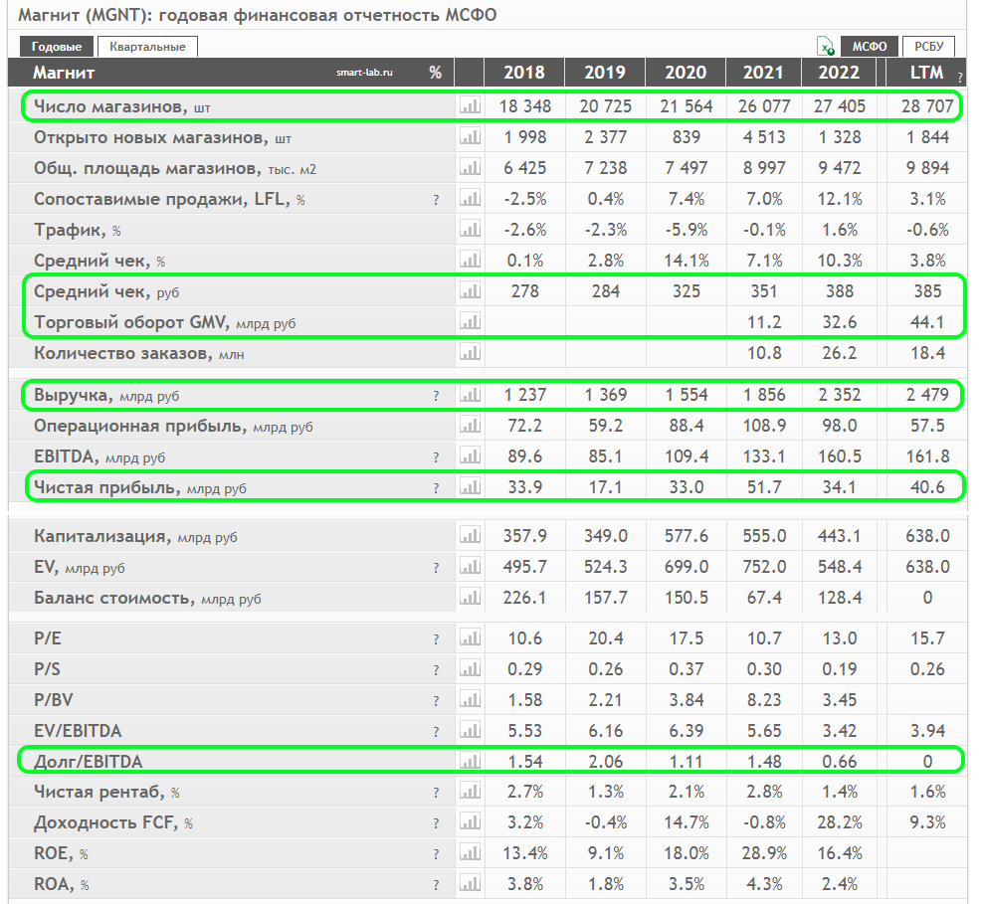Open chart icon for ROA row
Viewport: 983px width, 904px height.
point(470,883)
